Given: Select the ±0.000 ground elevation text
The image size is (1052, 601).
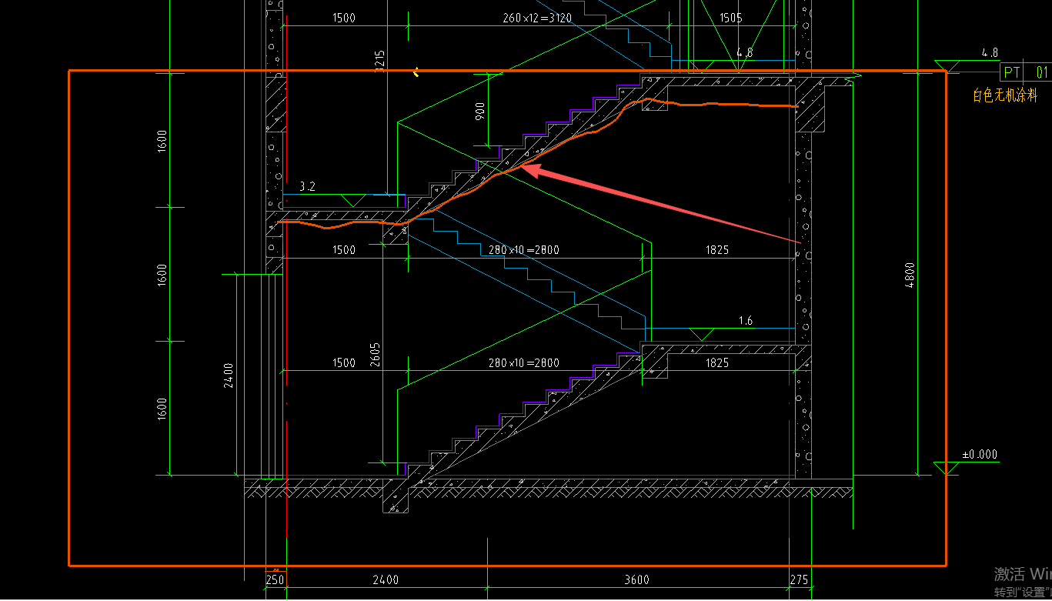Looking at the screenshot, I should click(979, 455).
